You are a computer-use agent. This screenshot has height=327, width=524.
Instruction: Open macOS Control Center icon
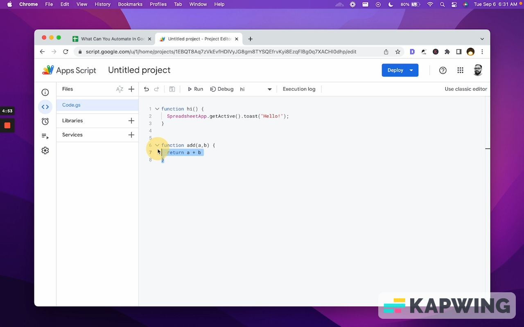[x=454, y=4]
